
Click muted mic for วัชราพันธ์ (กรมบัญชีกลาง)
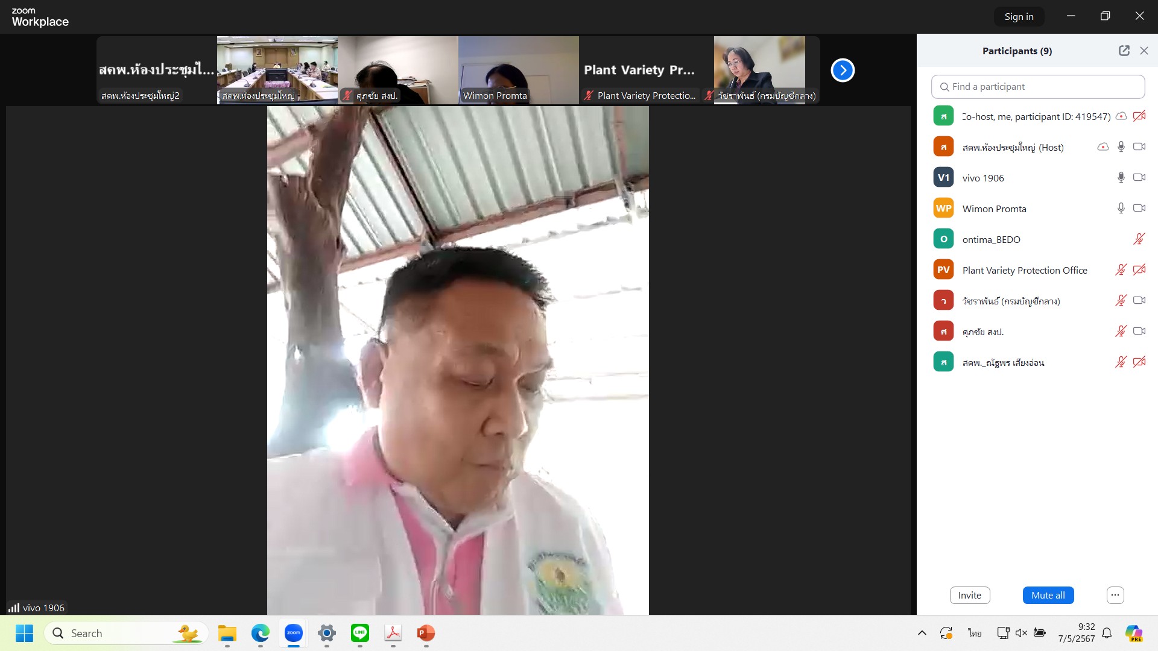[x=1121, y=301]
